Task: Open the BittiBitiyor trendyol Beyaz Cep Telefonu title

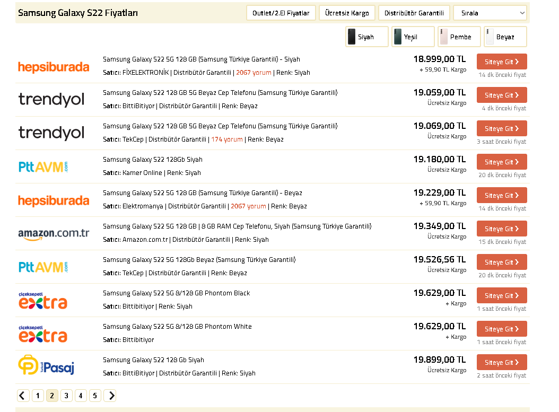Action: [220, 93]
